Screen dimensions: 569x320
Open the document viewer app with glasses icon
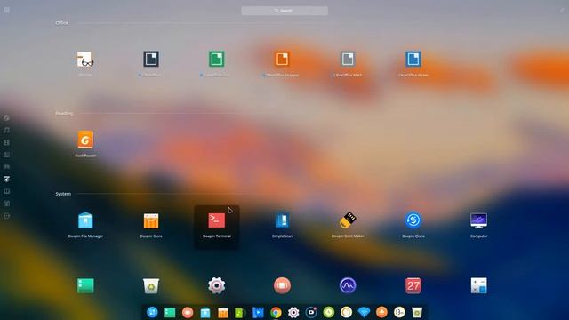[85, 60]
